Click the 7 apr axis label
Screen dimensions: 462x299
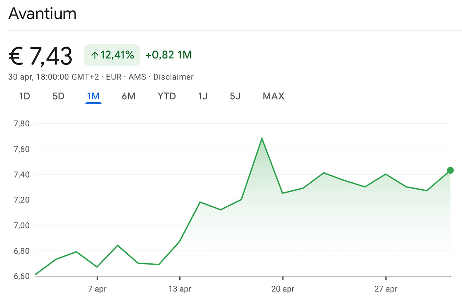pyautogui.click(x=97, y=289)
